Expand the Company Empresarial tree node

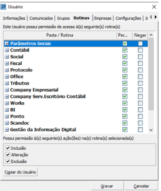coord(7,90)
